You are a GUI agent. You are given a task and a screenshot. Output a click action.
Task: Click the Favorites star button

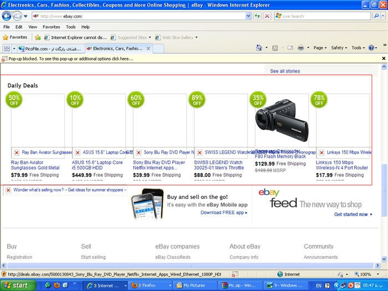click(15, 37)
